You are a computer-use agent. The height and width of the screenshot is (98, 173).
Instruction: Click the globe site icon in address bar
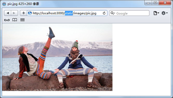30,13
